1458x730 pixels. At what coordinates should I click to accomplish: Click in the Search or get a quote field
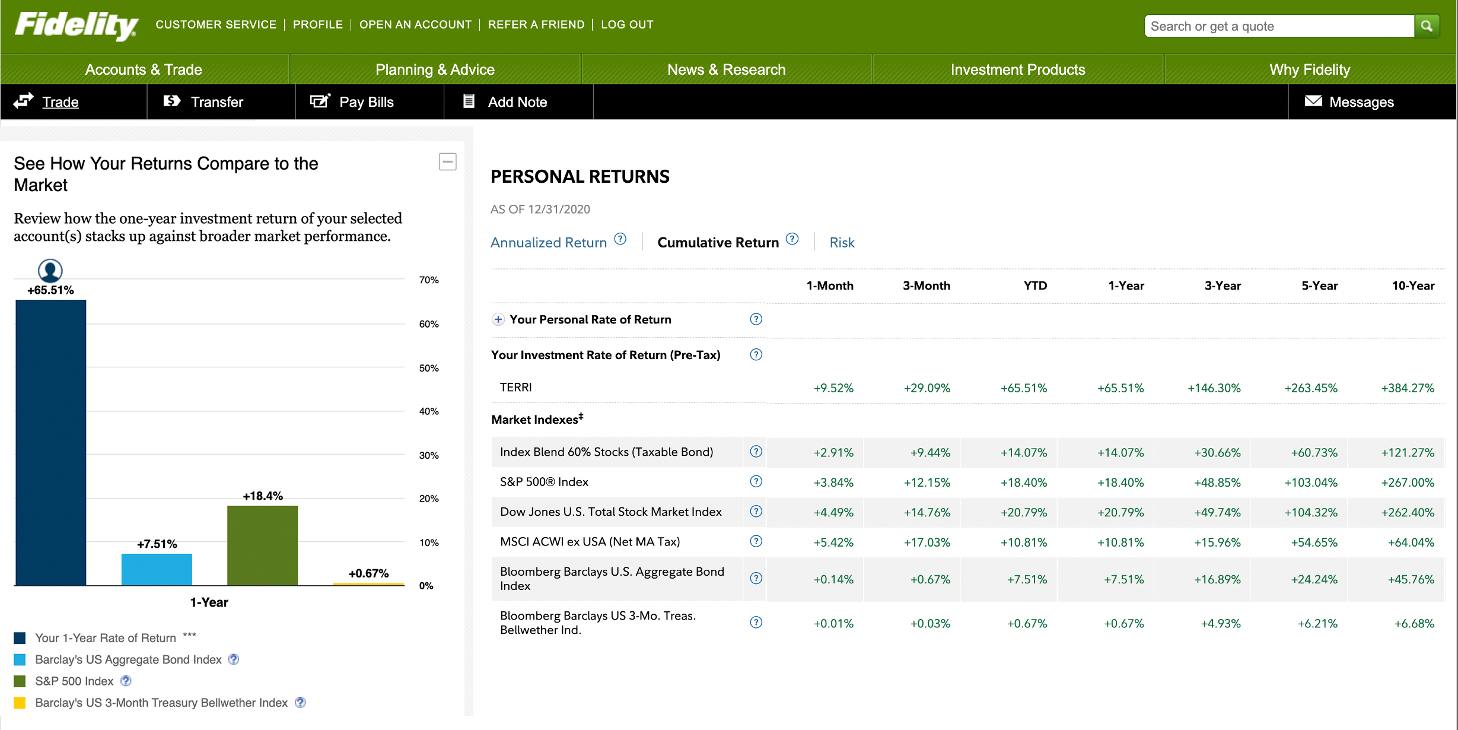[x=1279, y=26]
